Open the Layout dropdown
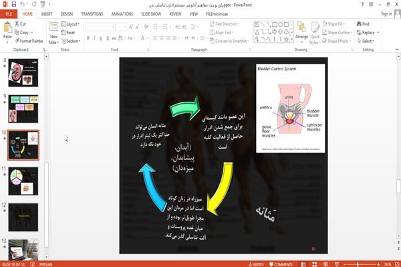 [x=70, y=24]
